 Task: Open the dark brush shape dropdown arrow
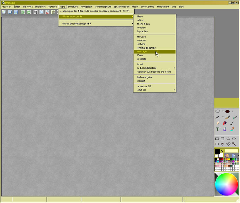coord(232,111)
